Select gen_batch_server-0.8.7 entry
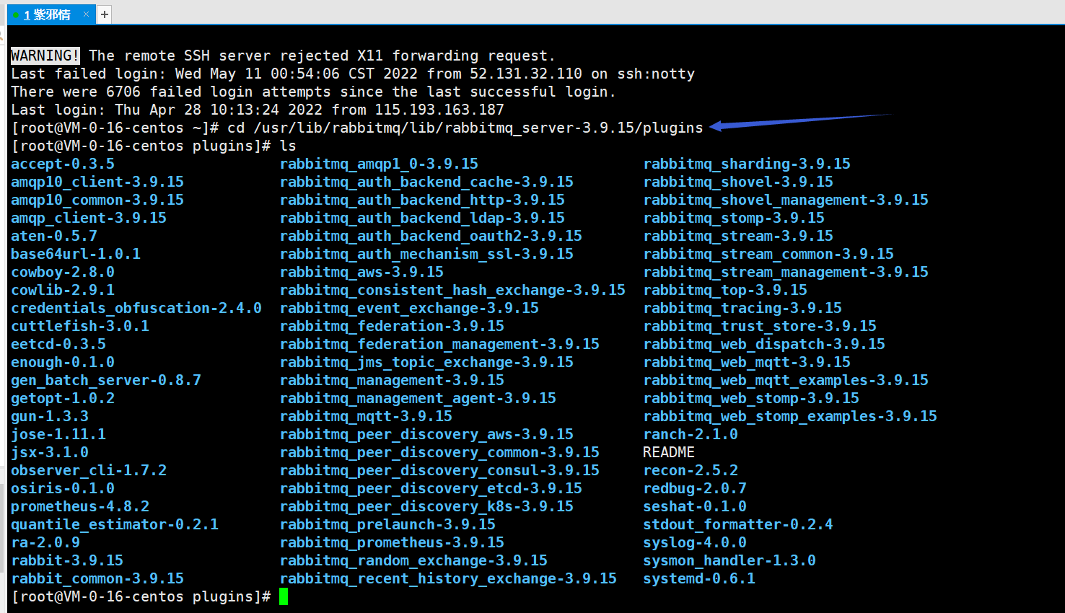This screenshot has width=1065, height=613. (106, 380)
